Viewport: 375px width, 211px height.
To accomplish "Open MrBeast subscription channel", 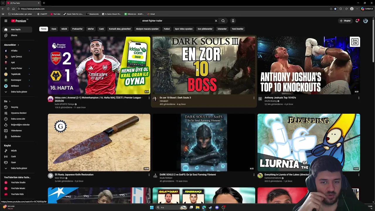I will tap(18, 86).
